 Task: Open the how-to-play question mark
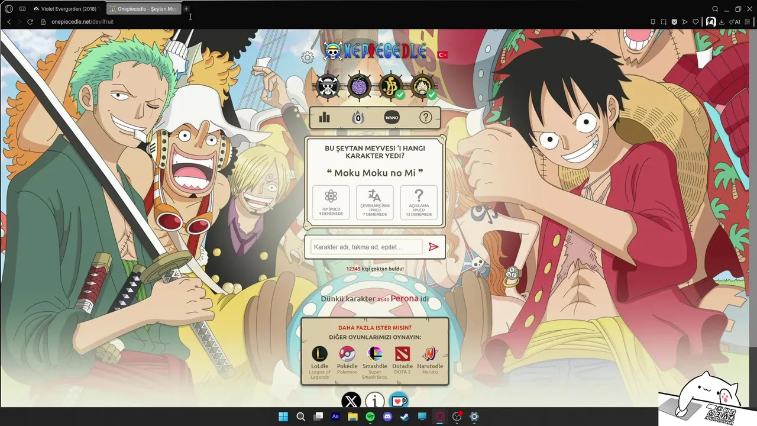[x=425, y=117]
